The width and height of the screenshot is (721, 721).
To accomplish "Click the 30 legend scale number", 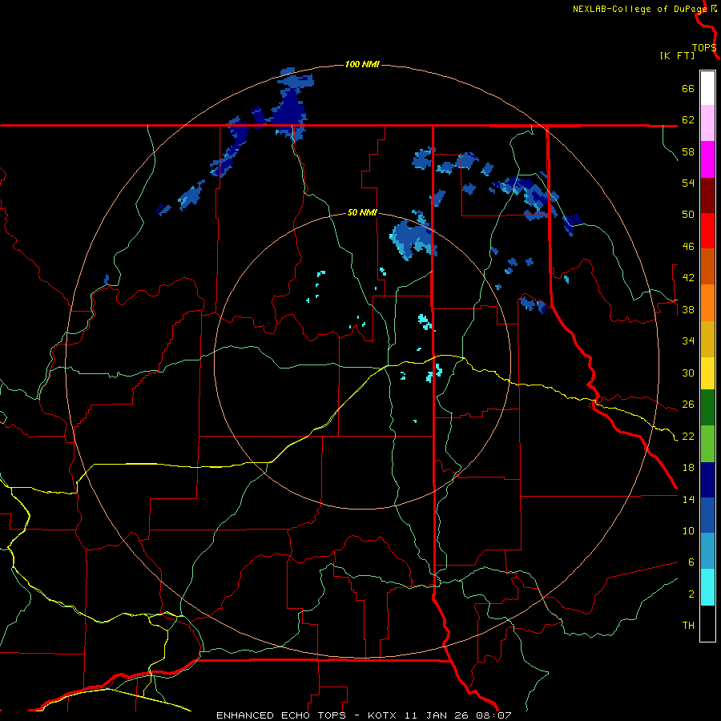I will [688, 373].
